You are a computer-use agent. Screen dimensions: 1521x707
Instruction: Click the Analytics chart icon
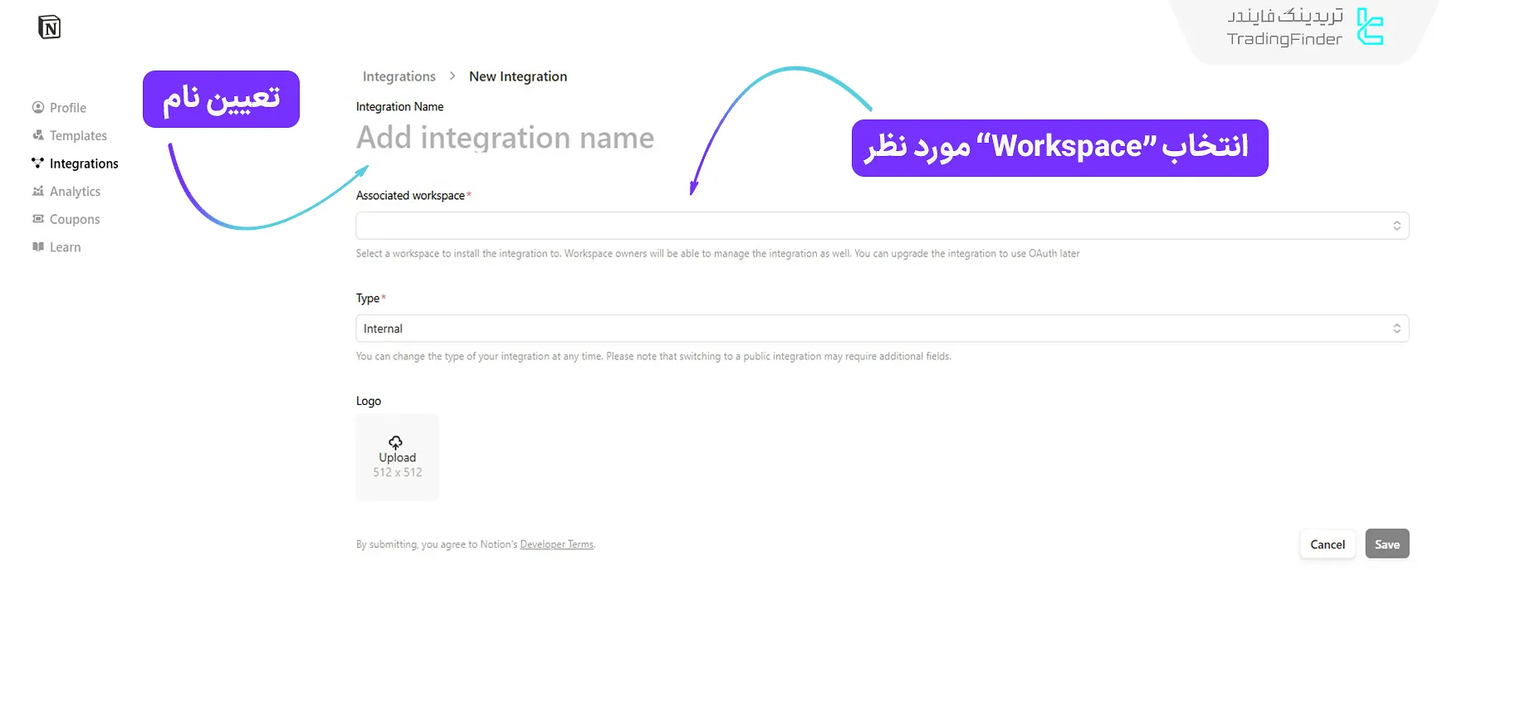(x=38, y=191)
